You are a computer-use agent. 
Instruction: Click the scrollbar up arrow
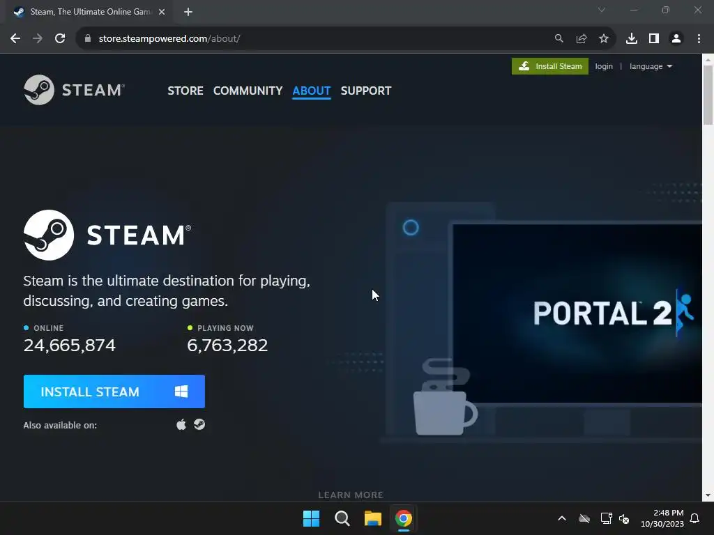click(708, 60)
